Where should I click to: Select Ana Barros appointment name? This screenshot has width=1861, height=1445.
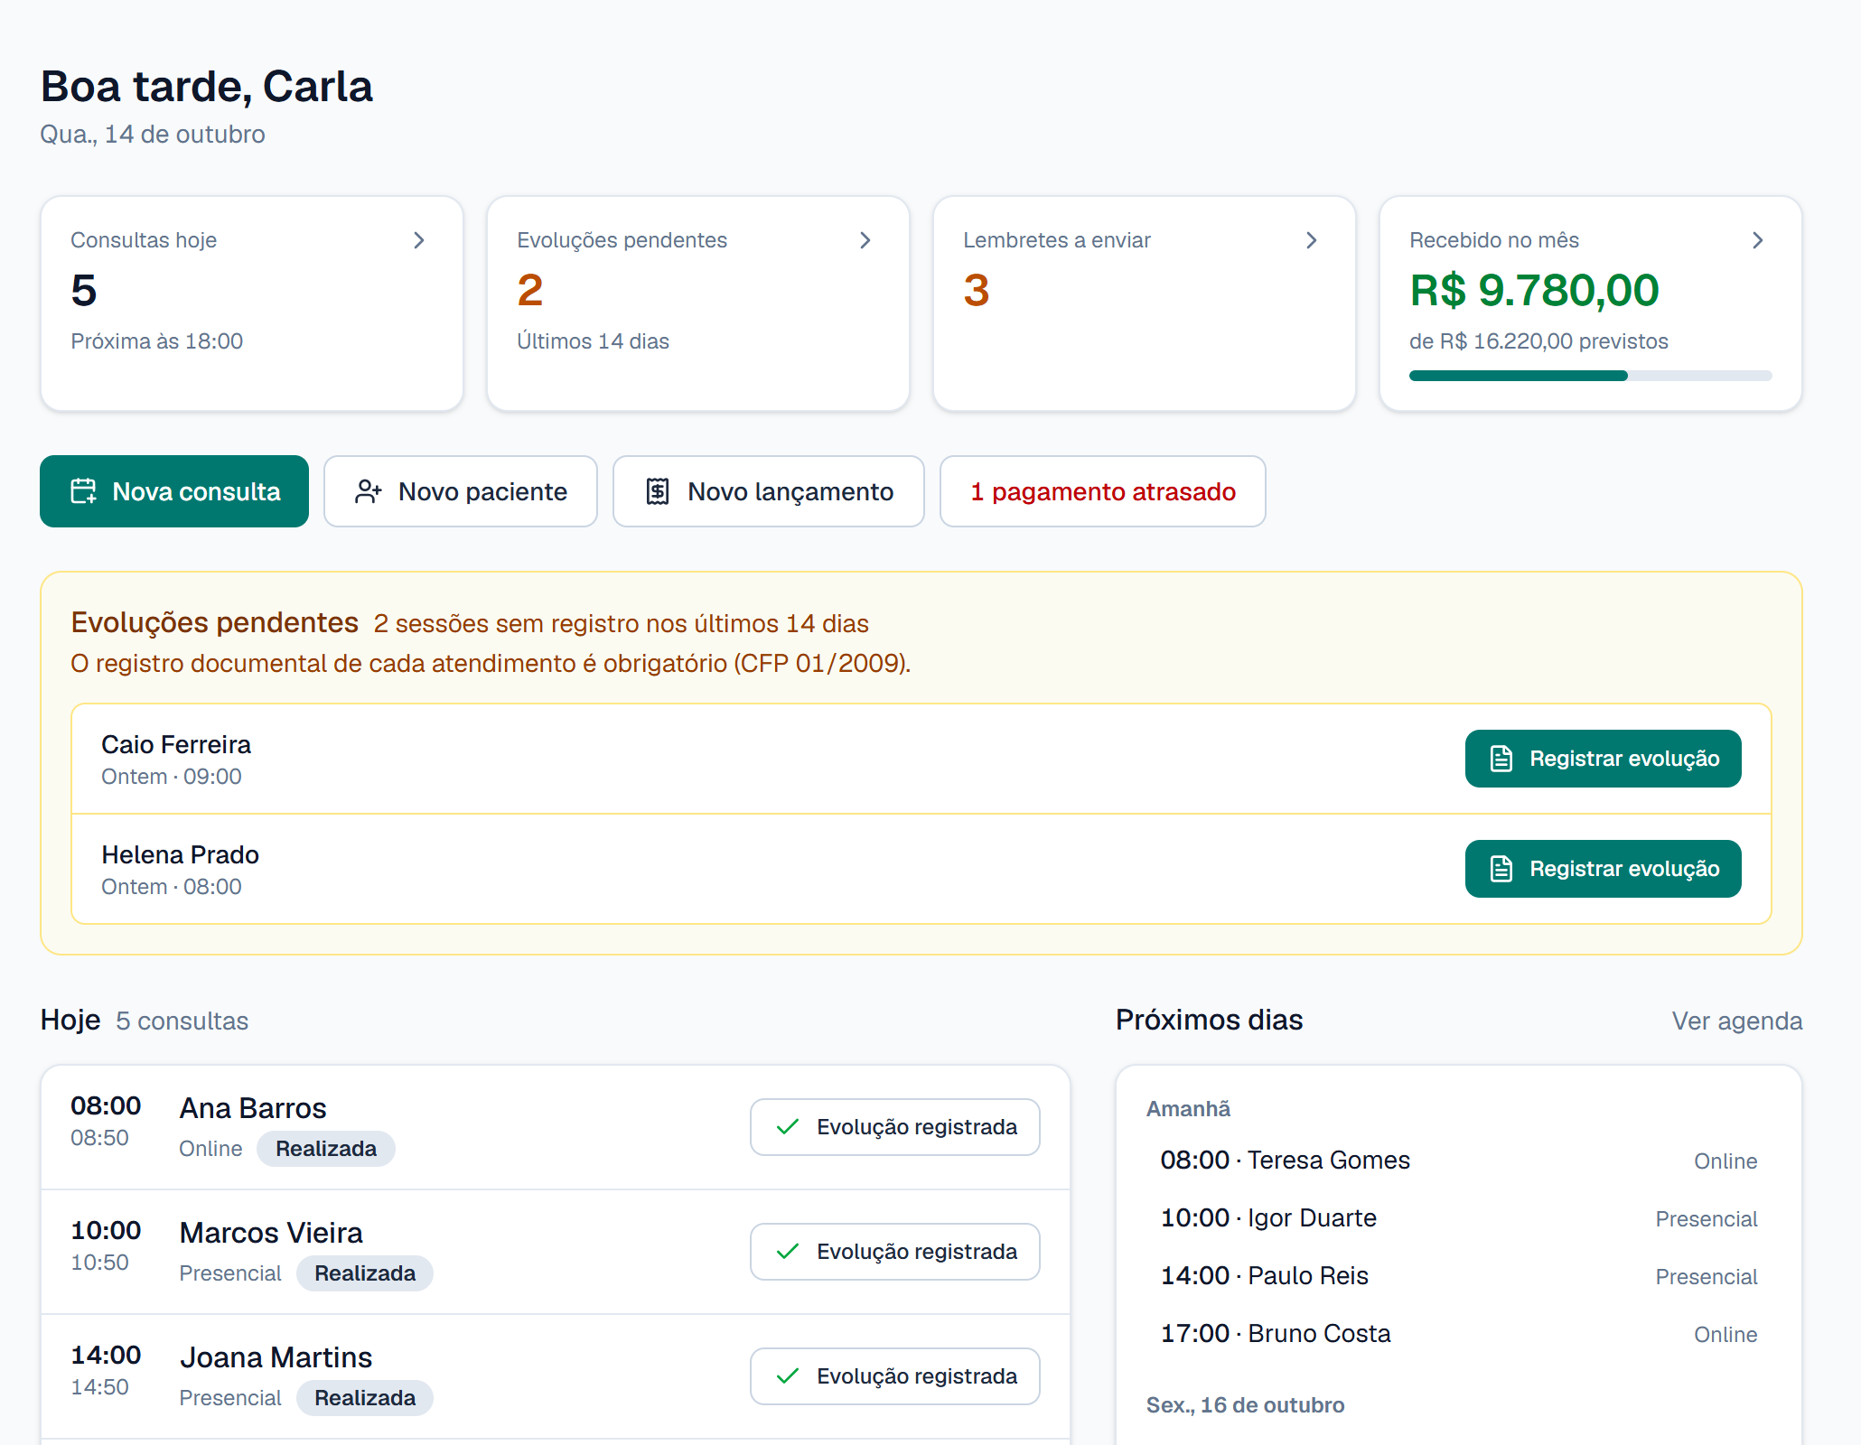[253, 1108]
